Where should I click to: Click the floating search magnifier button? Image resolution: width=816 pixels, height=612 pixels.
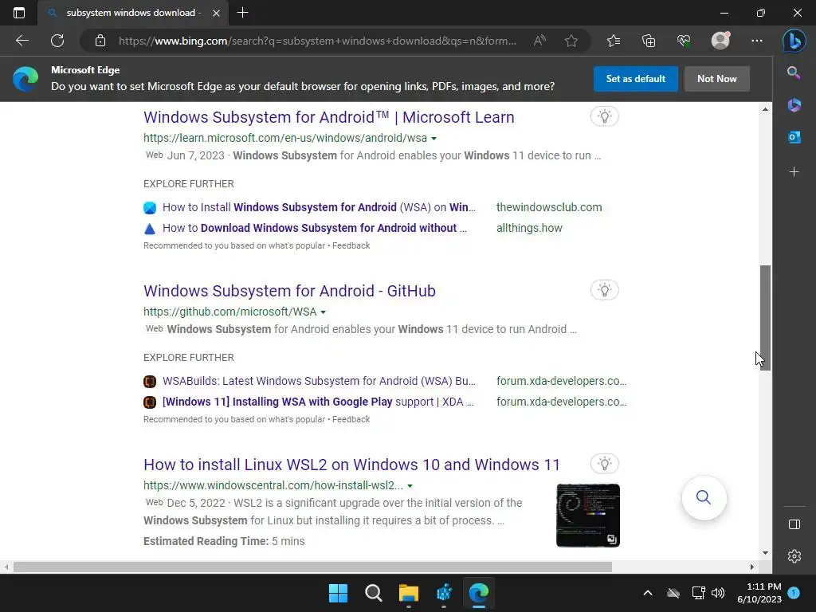(704, 497)
